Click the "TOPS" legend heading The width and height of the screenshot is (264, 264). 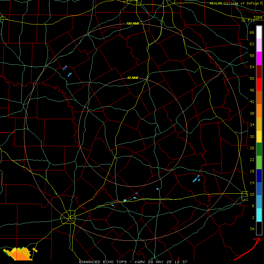pyautogui.click(x=258, y=17)
